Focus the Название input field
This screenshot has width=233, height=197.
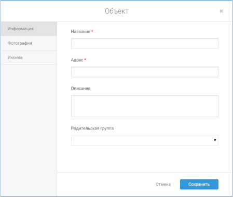point(145,44)
